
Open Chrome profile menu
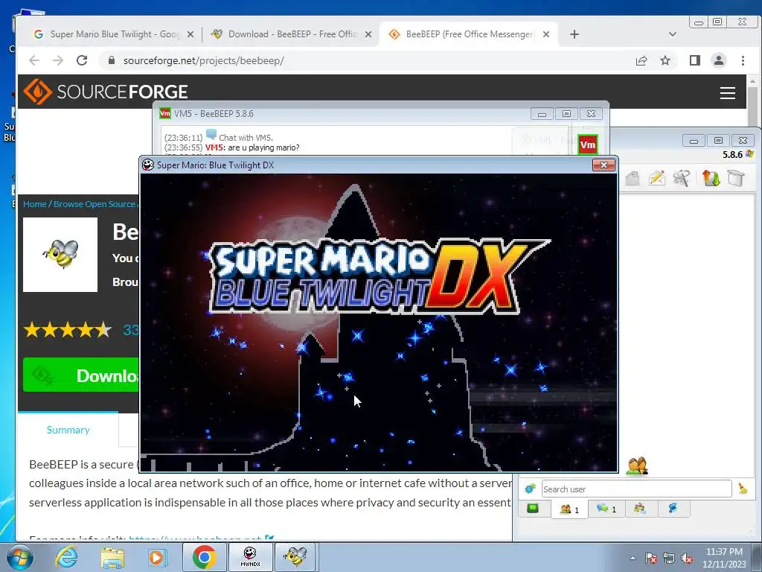[x=719, y=60]
